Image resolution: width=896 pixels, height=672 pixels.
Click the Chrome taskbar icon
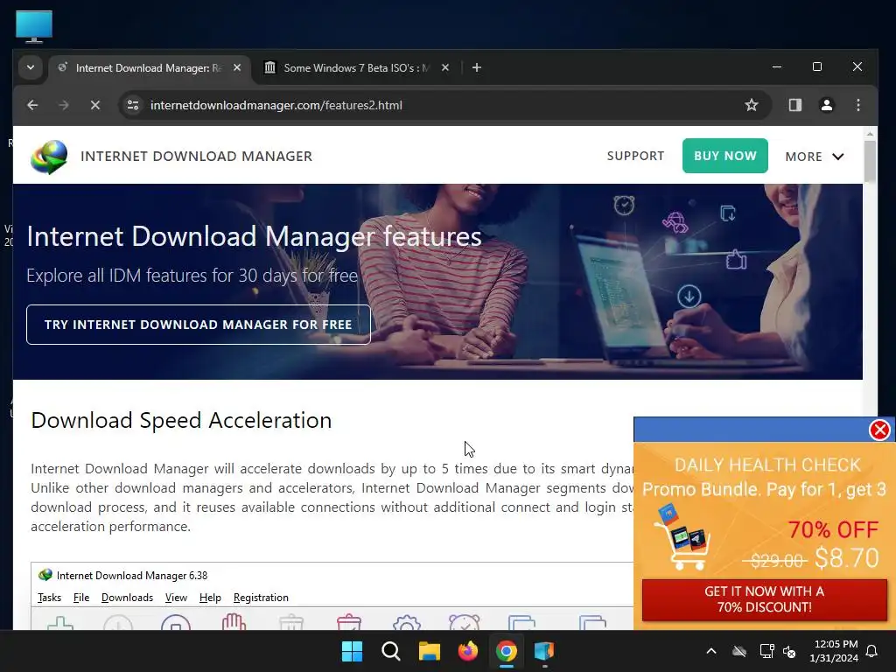point(507,651)
